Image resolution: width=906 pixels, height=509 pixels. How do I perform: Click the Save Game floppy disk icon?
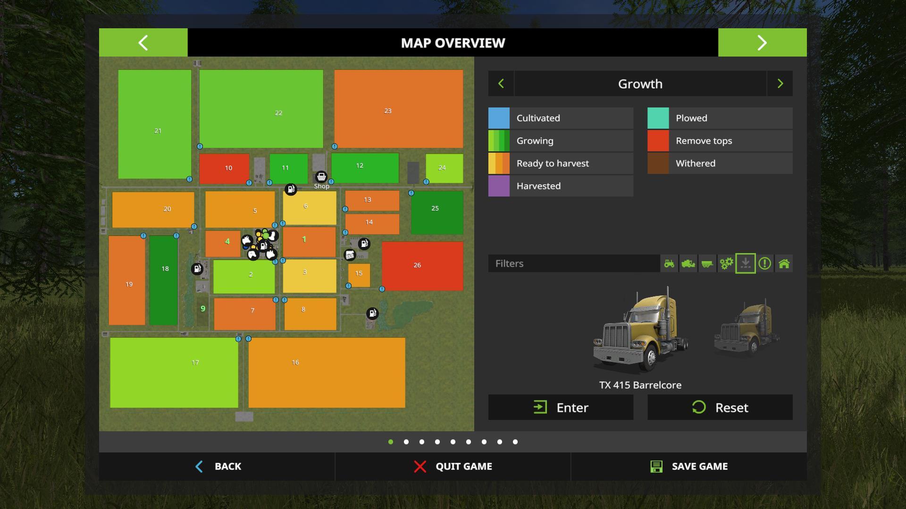click(x=656, y=466)
